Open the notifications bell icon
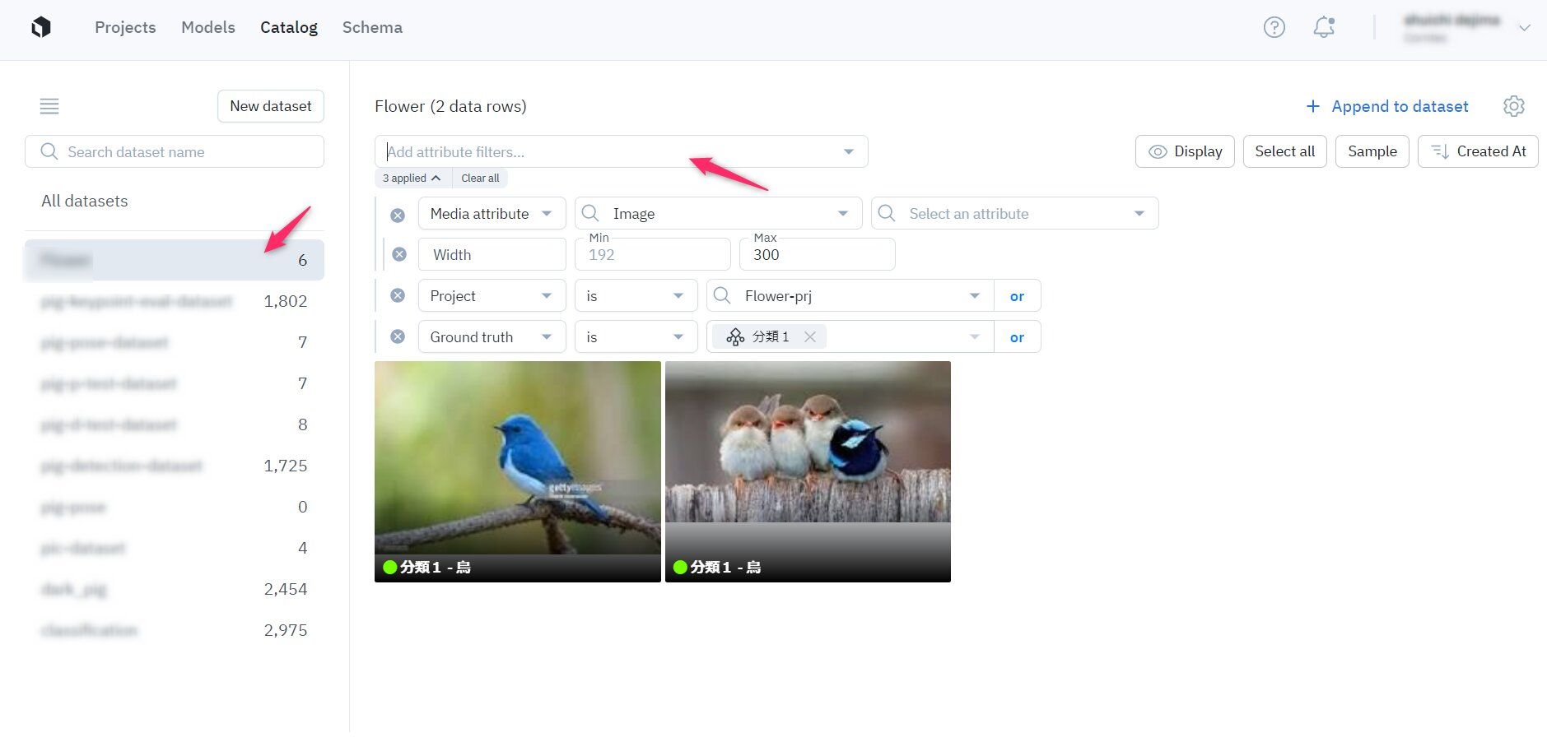The image size is (1547, 742). (1323, 27)
